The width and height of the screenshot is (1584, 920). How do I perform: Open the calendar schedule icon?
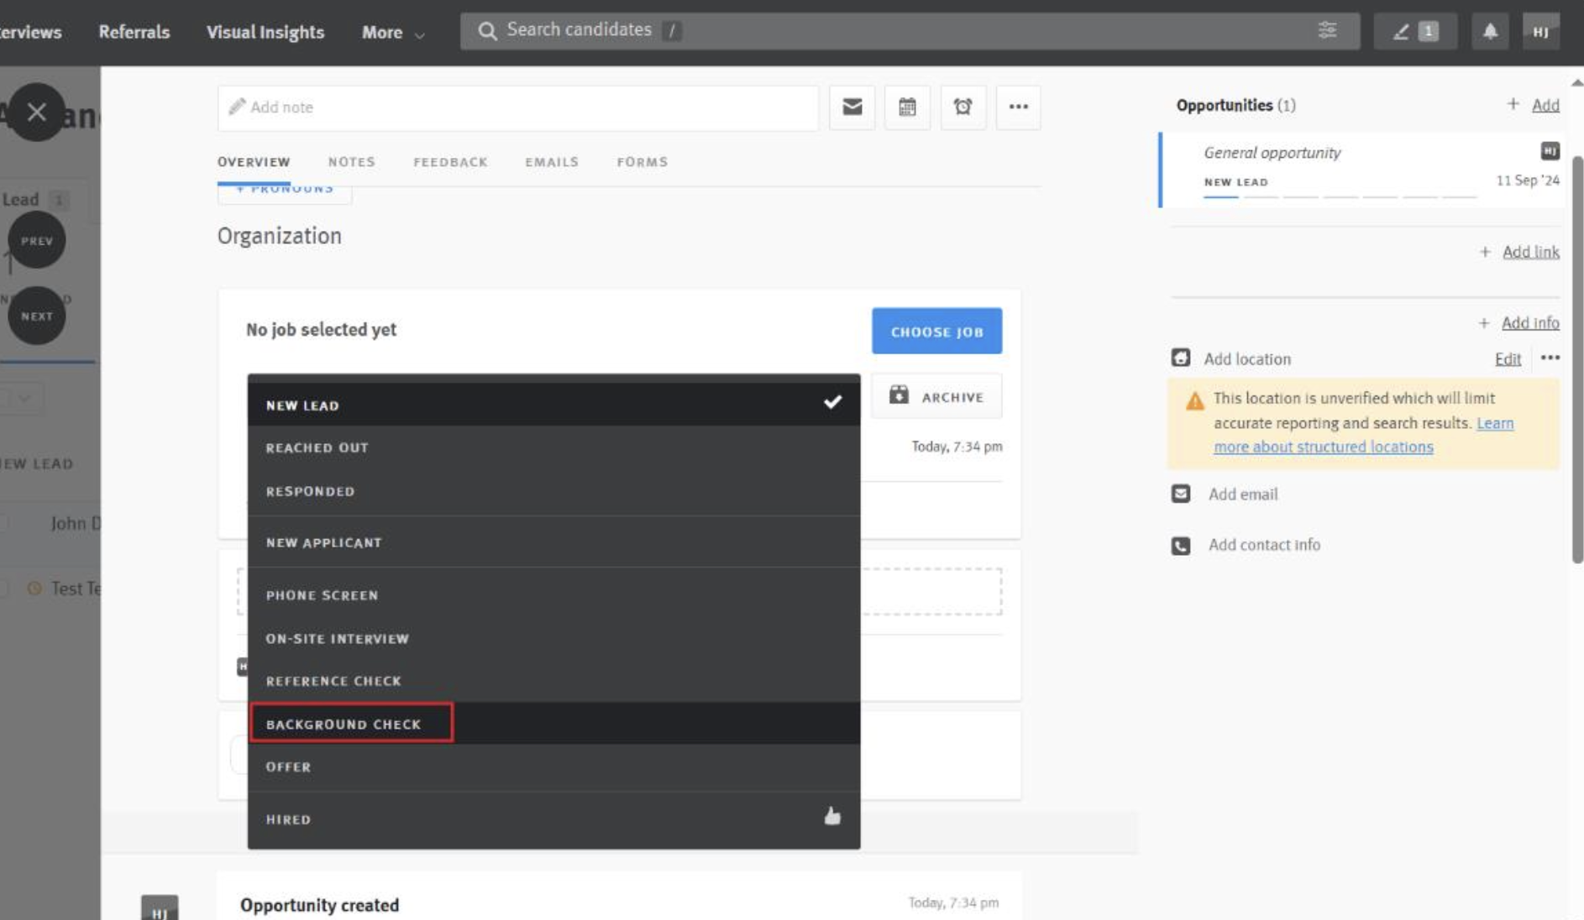[907, 107]
